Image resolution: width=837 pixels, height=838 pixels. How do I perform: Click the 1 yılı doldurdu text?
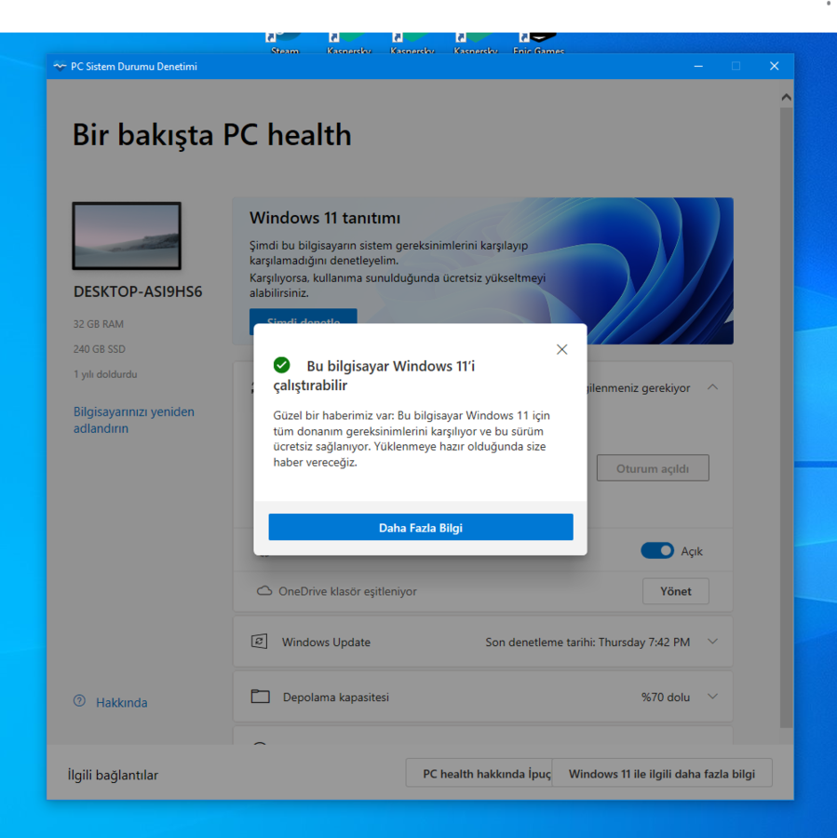105,374
